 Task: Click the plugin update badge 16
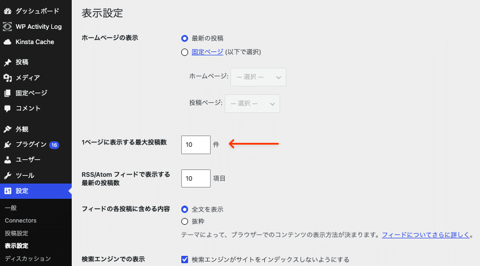coord(54,145)
